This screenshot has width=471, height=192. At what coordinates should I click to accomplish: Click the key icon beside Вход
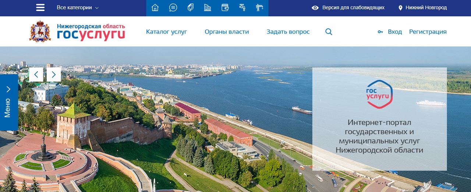380,32
